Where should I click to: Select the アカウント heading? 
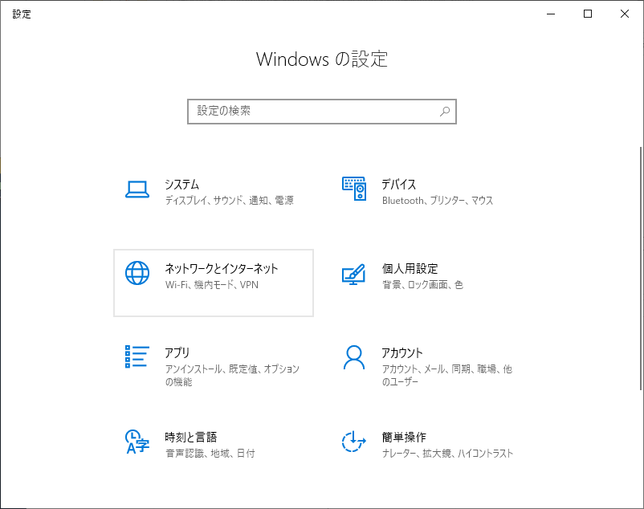coord(402,352)
